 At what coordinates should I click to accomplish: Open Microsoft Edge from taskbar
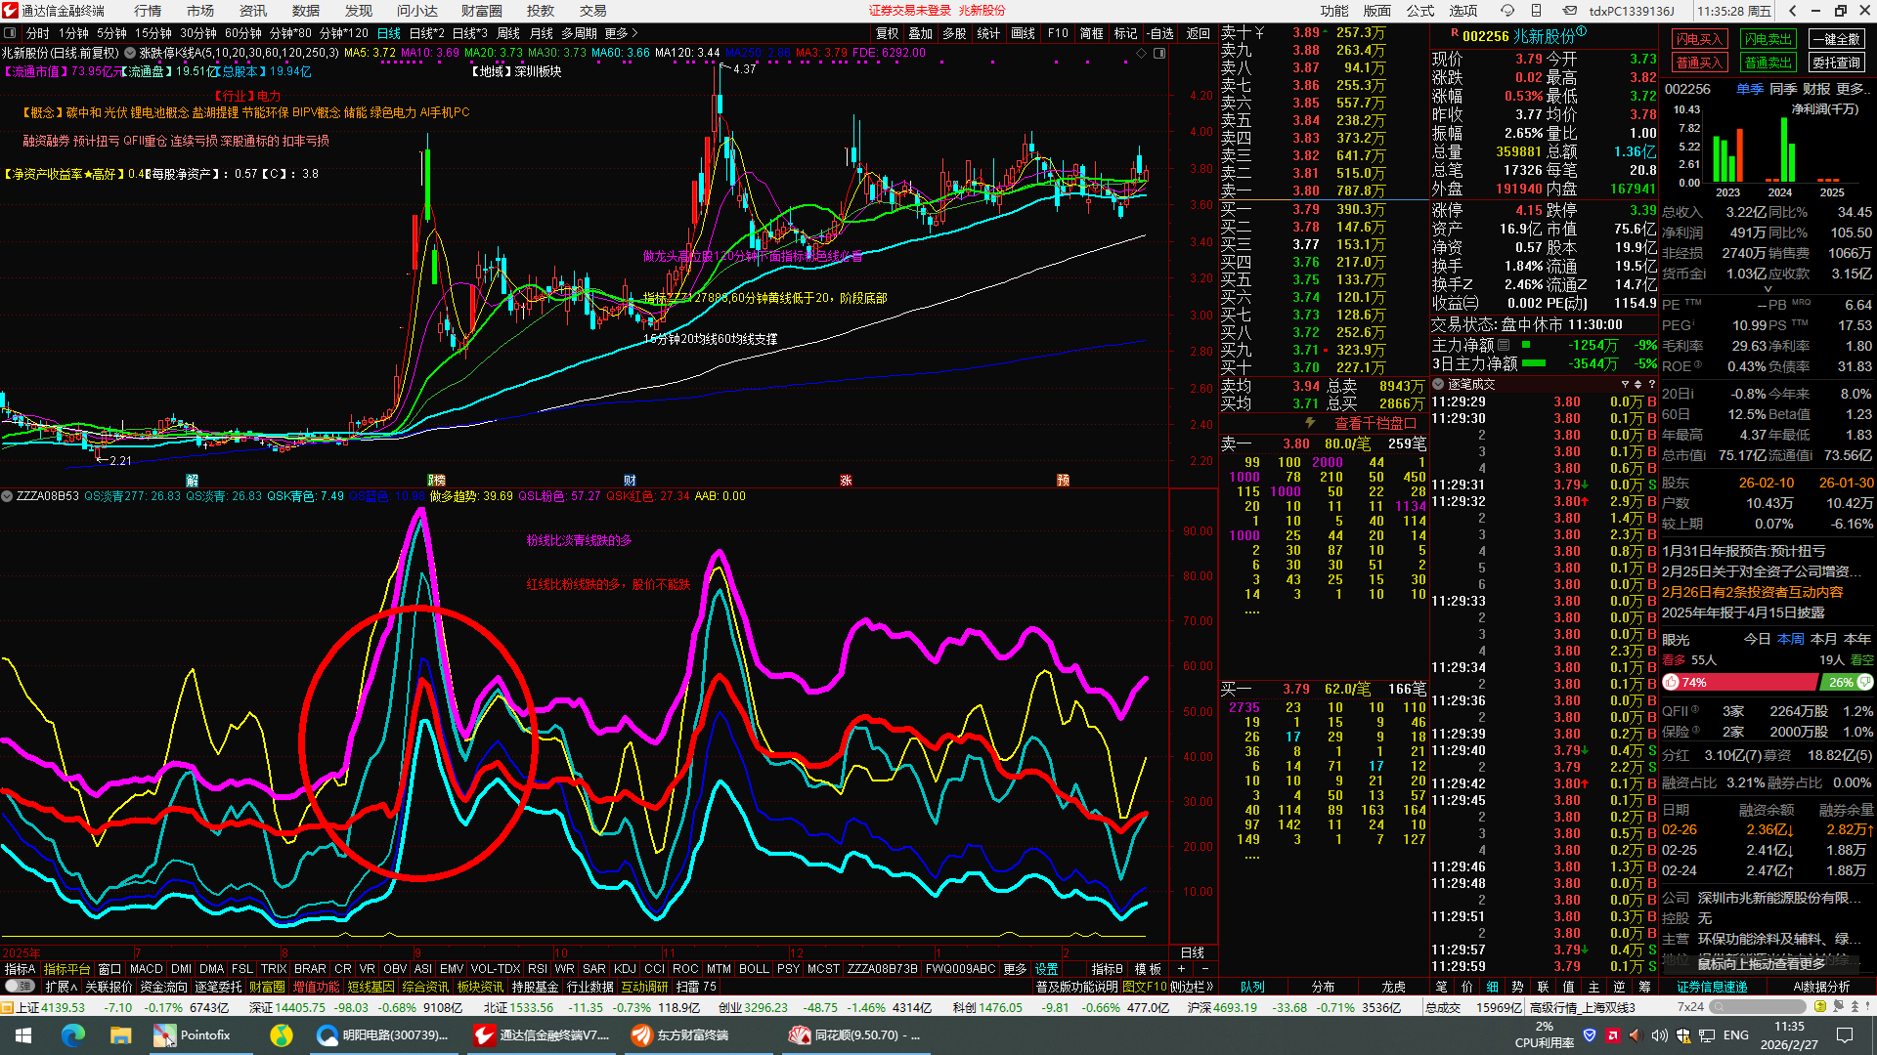click(73, 1034)
